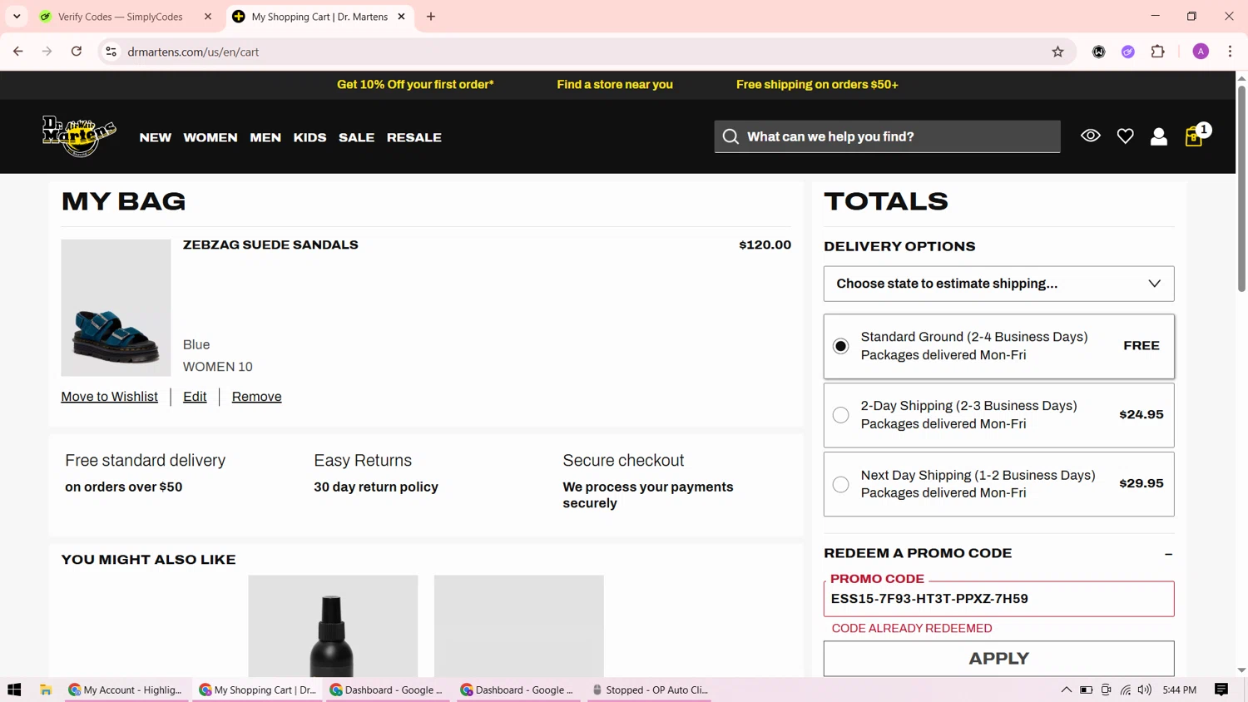
Task: Open Chrome profile avatar A
Action: [1201, 52]
